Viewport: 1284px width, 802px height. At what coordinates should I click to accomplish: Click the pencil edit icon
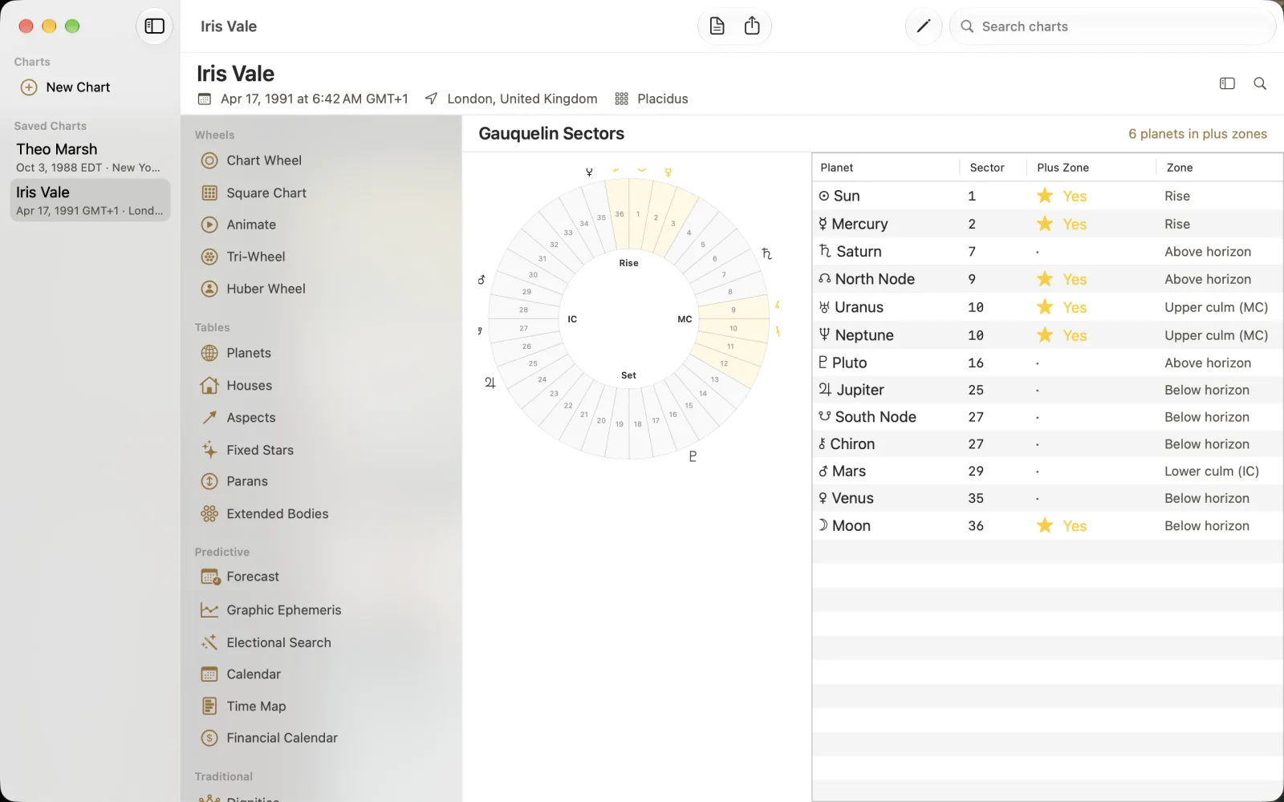click(923, 26)
